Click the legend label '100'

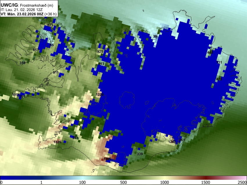pos(83,182)
